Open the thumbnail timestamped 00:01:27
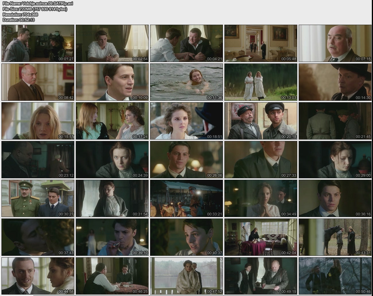This screenshot has width=373, height=296. pos(38,43)
